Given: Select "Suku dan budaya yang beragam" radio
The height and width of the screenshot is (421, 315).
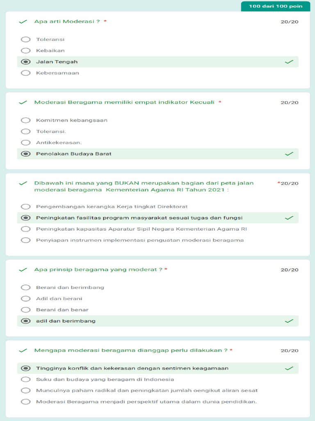Looking at the screenshot, I should 26,379.
